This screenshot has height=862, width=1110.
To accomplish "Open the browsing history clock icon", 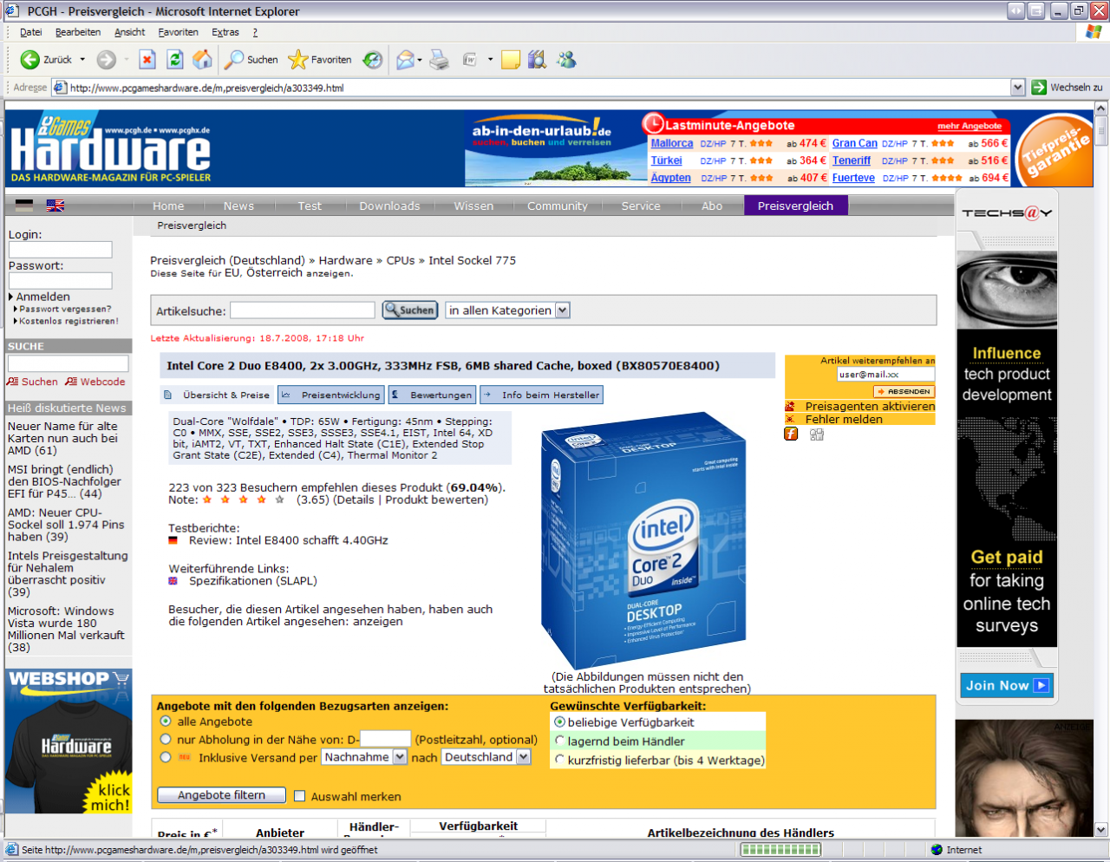I will [373, 60].
